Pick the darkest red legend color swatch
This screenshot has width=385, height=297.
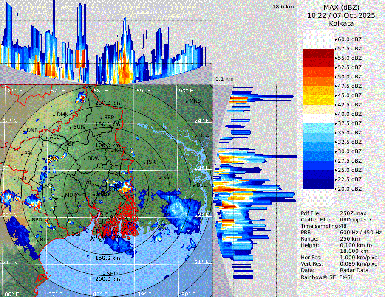[x=318, y=53]
